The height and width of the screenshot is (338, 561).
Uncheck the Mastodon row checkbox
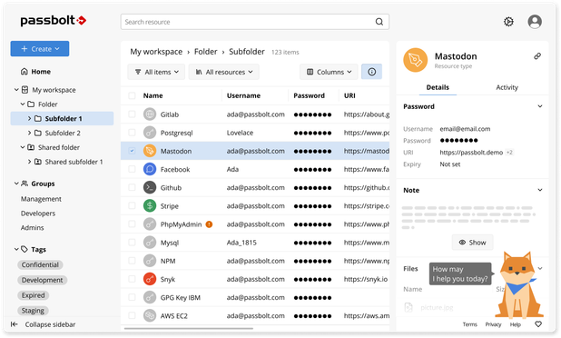(x=132, y=151)
